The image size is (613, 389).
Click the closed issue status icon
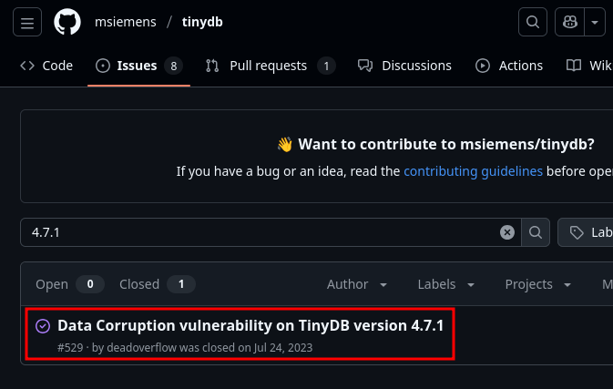pyautogui.click(x=43, y=326)
